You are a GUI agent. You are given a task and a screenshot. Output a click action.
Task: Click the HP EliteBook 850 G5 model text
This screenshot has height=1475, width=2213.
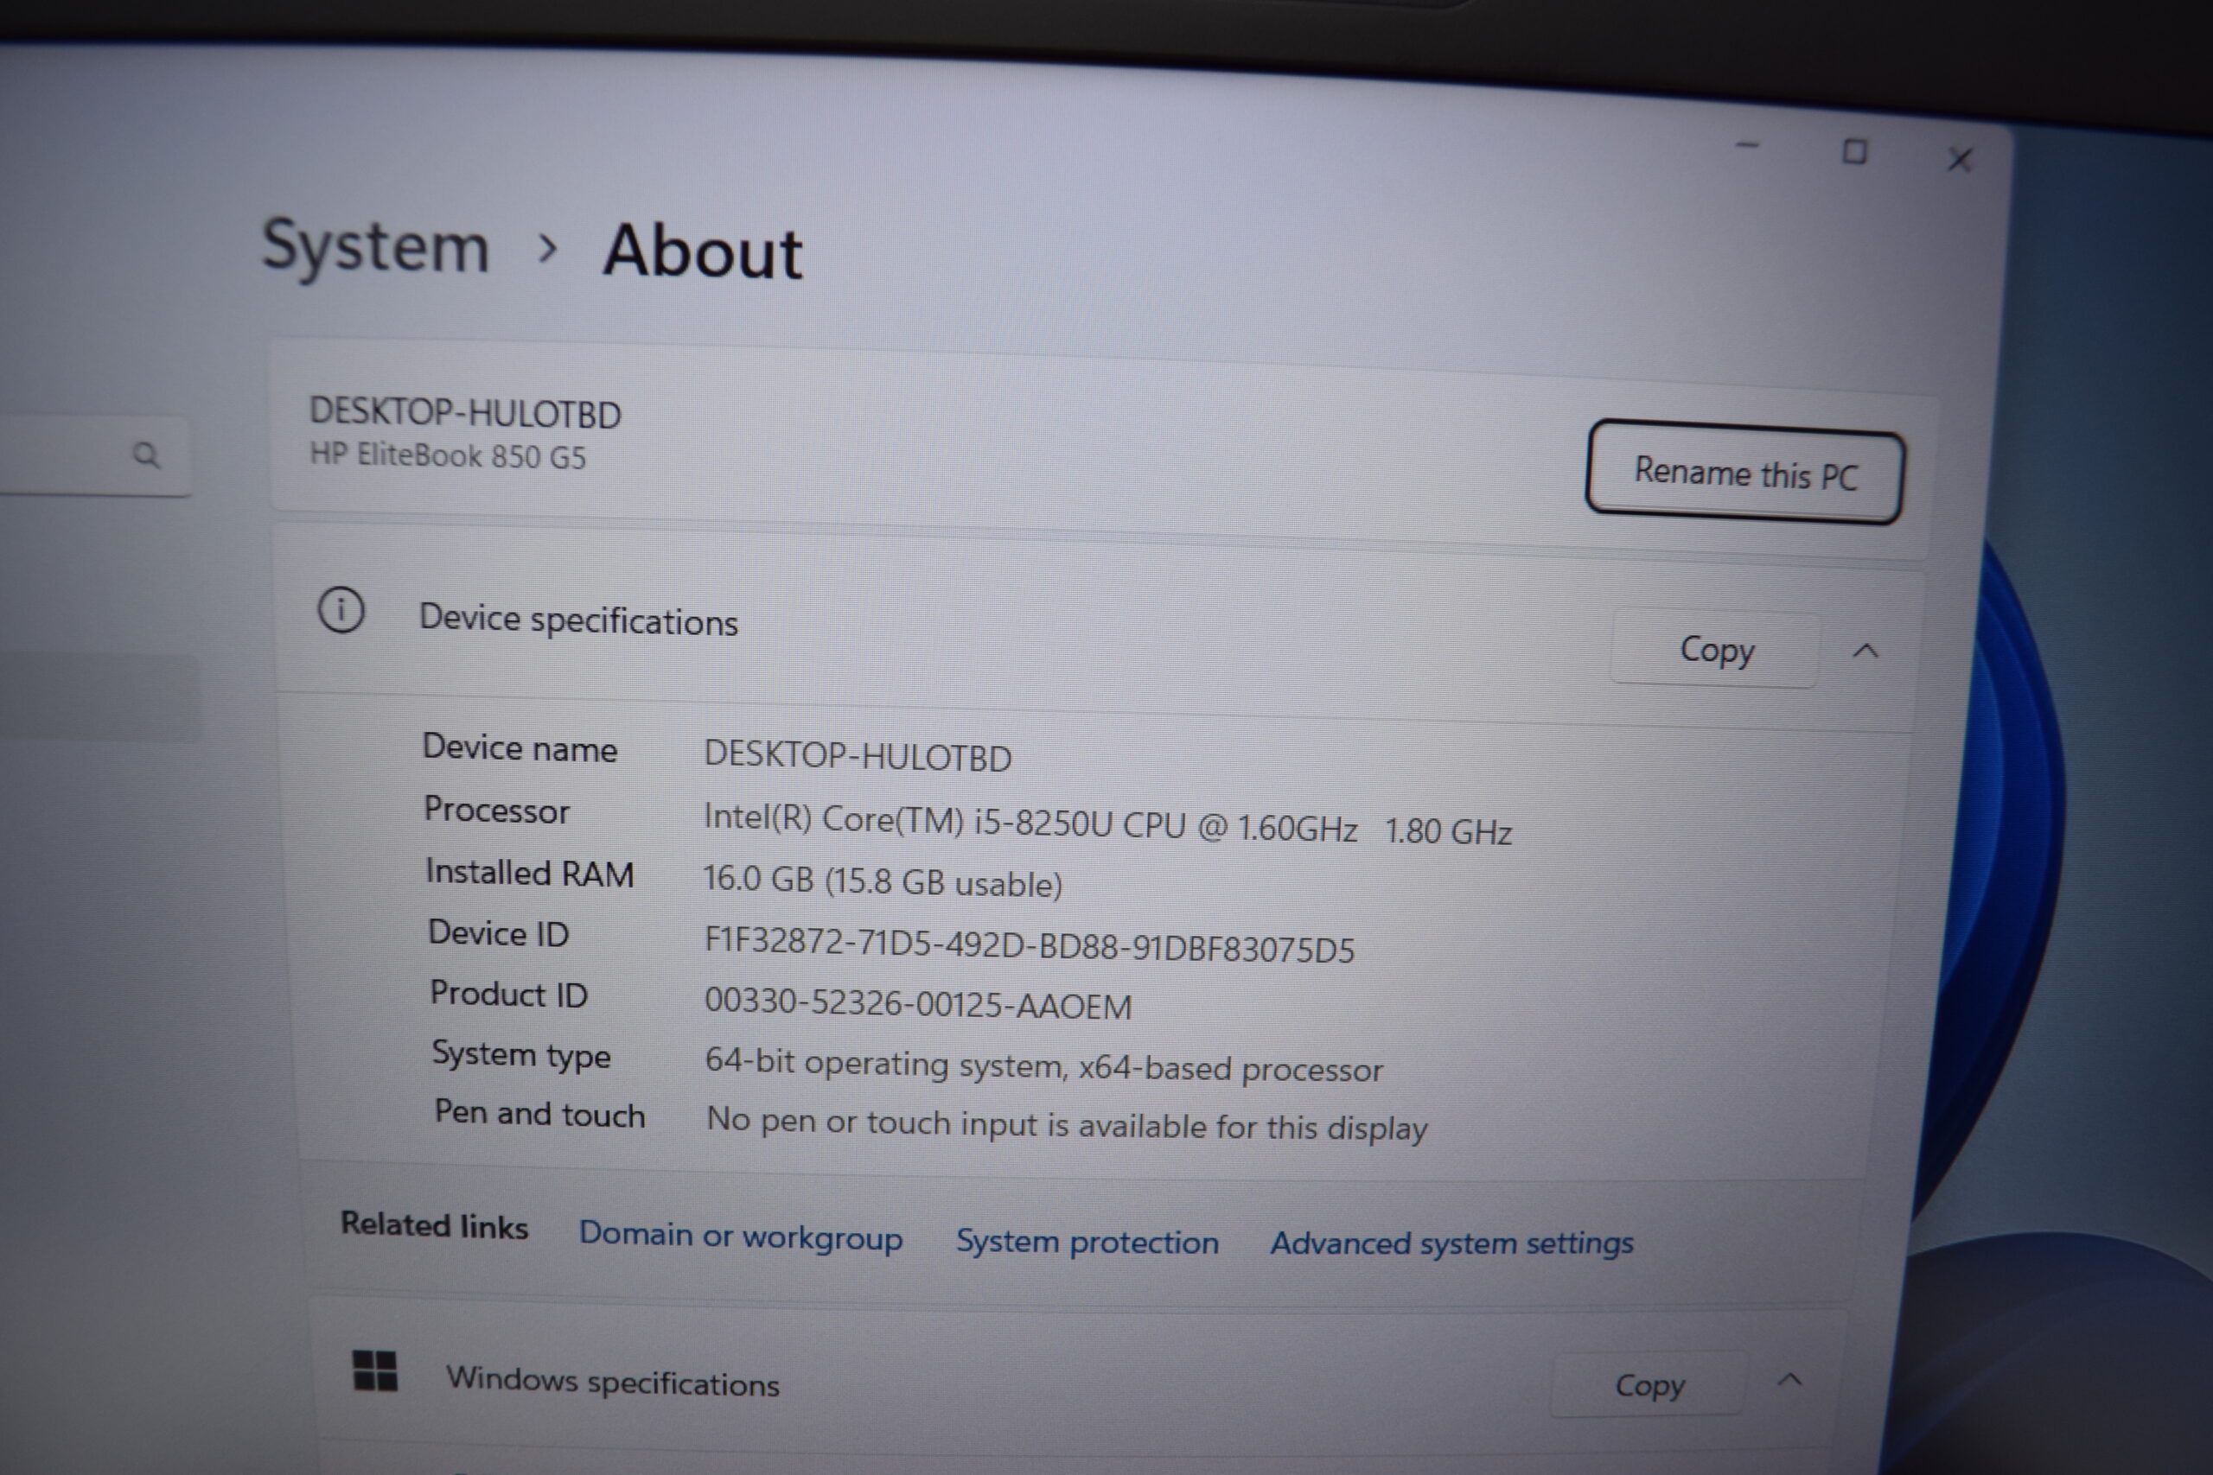pos(448,455)
